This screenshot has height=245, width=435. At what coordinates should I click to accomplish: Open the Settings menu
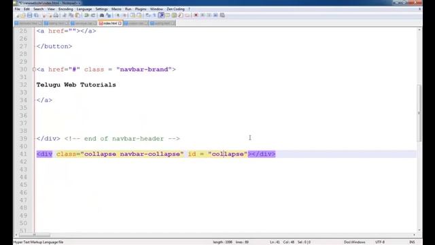[x=101, y=9]
